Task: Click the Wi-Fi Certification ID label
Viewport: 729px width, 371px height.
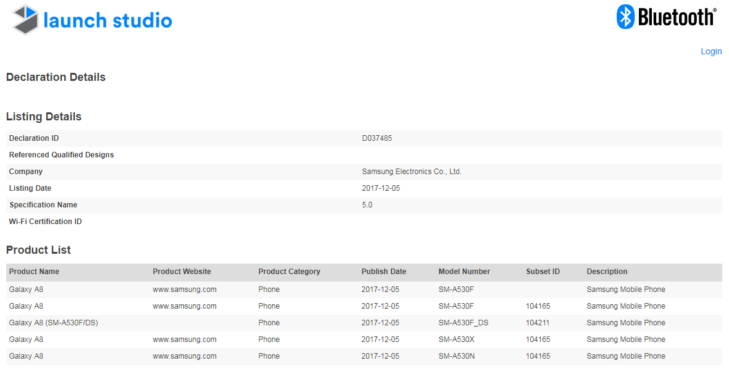Action: (45, 222)
